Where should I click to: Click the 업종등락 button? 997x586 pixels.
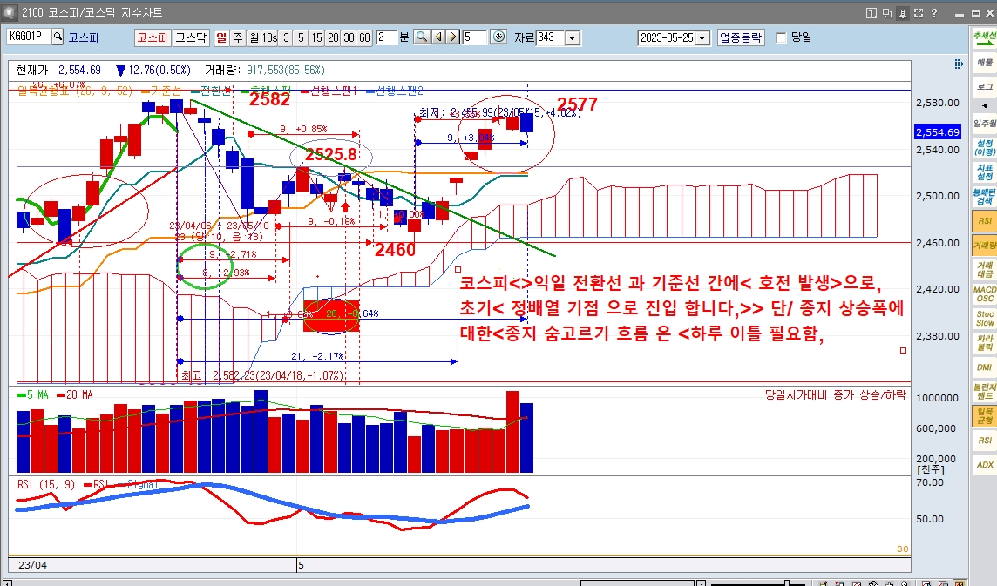[x=741, y=37]
